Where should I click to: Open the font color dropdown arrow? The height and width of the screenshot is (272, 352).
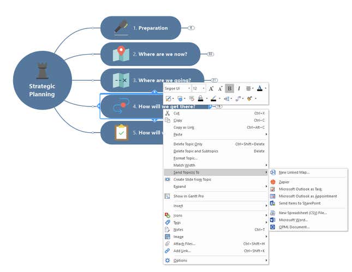click(266, 88)
